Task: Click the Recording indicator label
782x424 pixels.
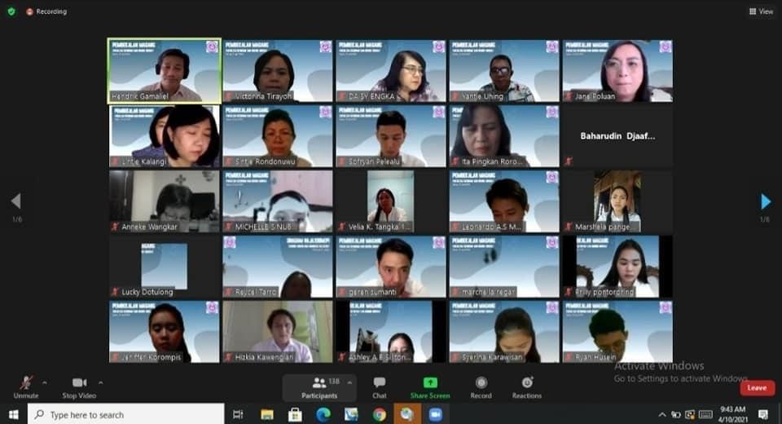Action: click(47, 11)
